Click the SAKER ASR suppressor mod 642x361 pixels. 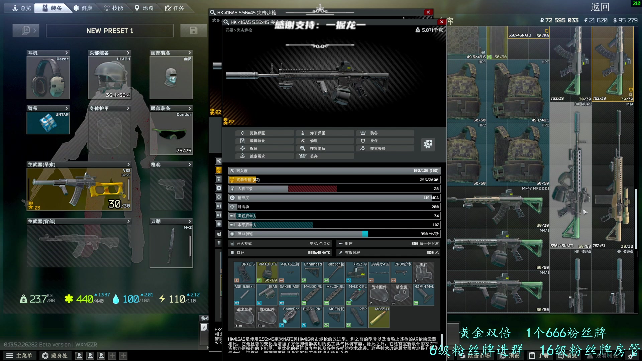coord(289,295)
